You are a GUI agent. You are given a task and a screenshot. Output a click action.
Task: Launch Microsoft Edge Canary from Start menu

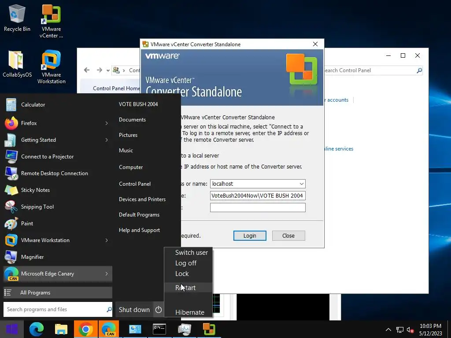coord(58,274)
